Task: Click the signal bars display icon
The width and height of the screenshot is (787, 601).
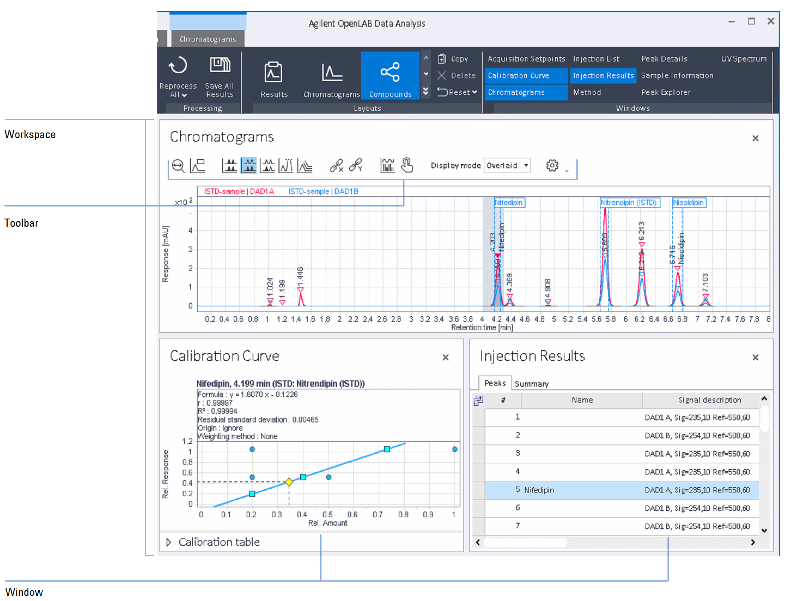Action: (387, 166)
